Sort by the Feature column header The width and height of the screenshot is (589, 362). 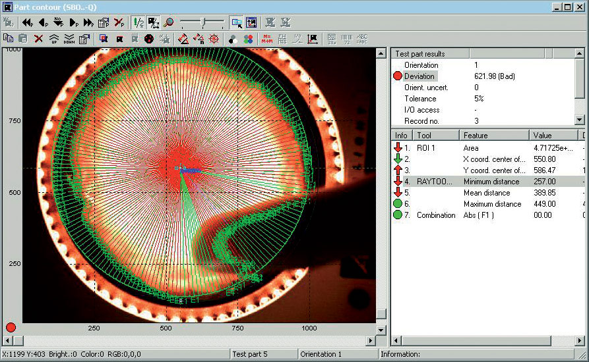[495, 135]
